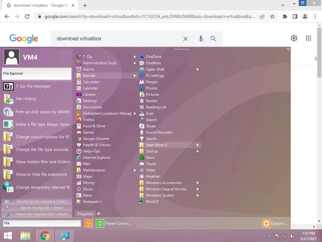
Task: Expand Windows Accessories submenu arrow
Action: (x=197, y=183)
